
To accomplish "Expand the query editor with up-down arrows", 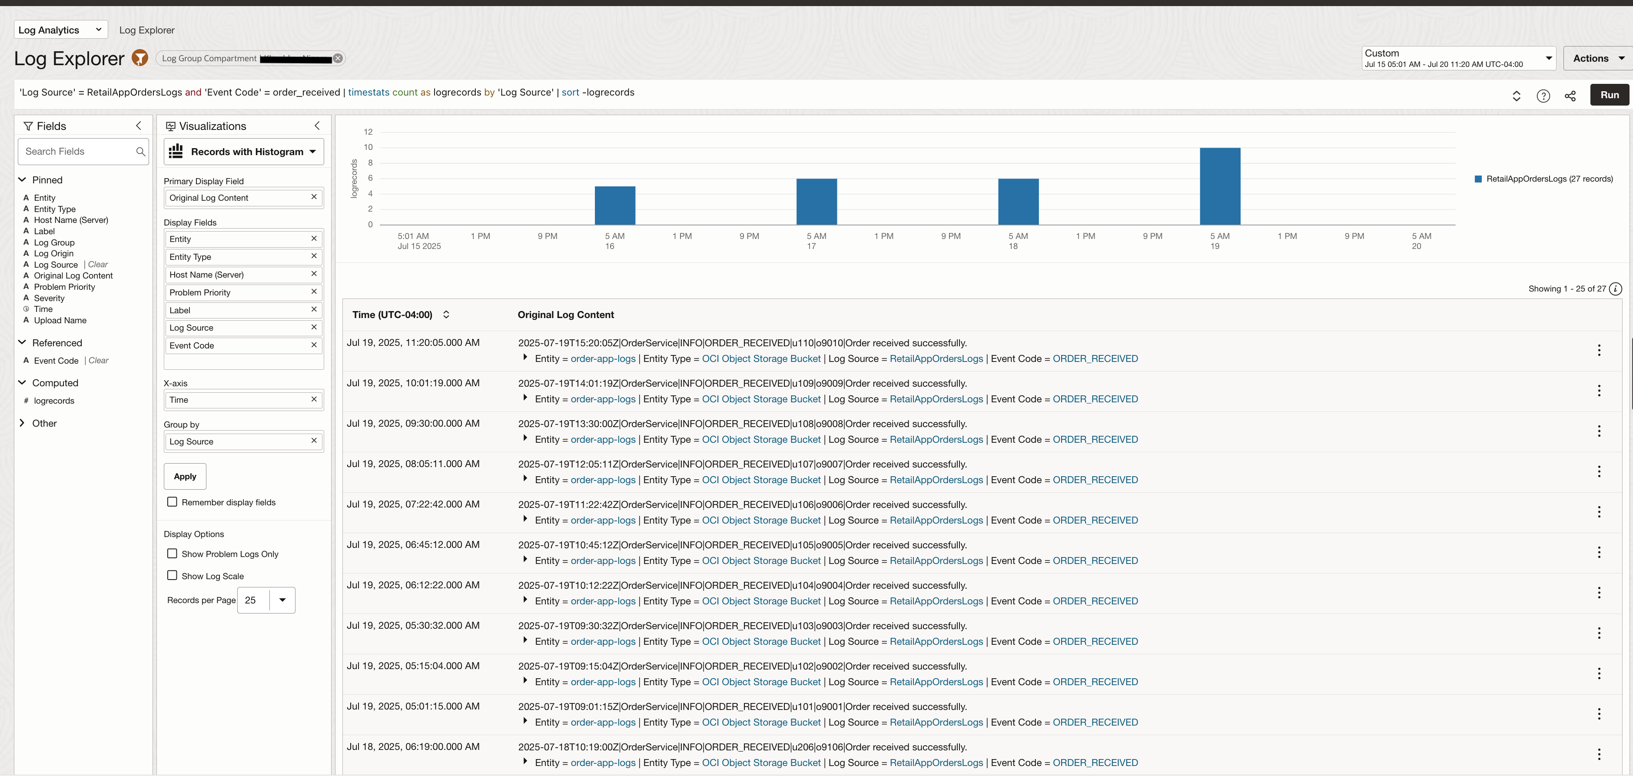I will pyautogui.click(x=1517, y=96).
